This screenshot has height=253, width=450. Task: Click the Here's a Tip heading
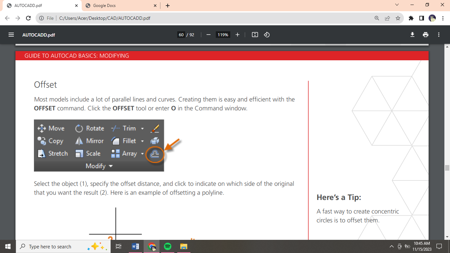coord(339,197)
